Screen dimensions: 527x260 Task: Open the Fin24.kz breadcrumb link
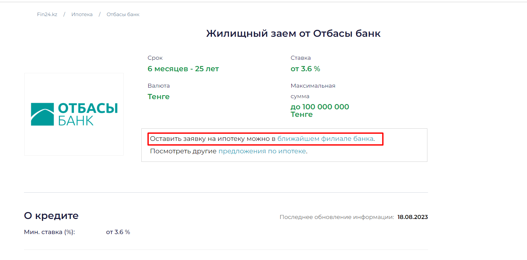point(47,14)
